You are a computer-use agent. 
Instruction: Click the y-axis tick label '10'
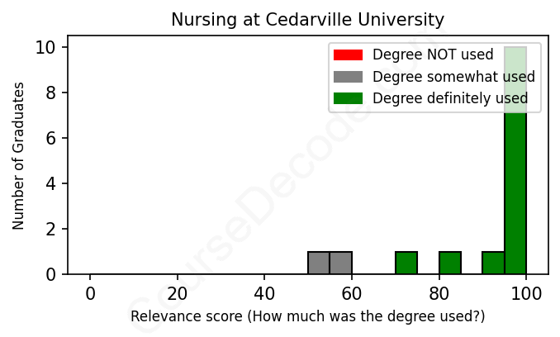point(45,48)
